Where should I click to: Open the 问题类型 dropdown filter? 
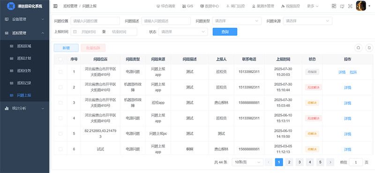coord(237,21)
